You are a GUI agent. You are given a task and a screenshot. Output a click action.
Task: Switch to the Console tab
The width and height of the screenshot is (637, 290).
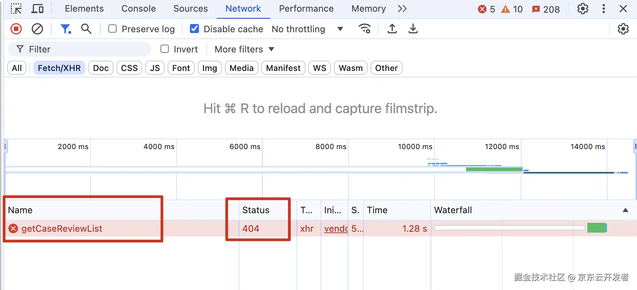[x=139, y=9]
